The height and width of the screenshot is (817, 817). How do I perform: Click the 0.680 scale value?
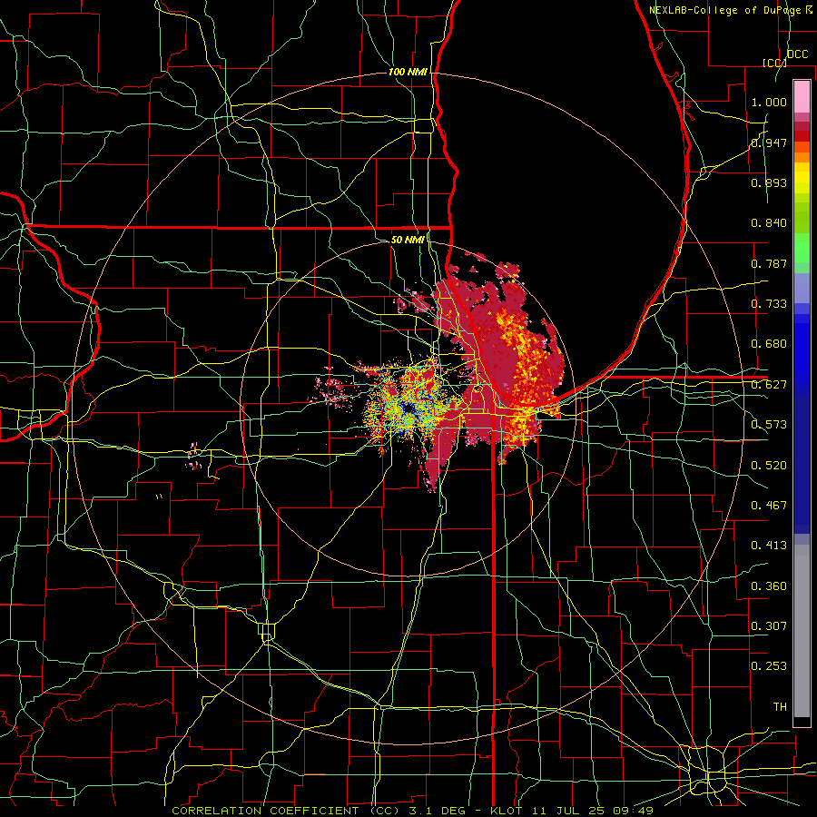(x=769, y=344)
